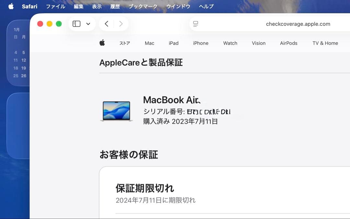Image resolution: width=350 pixels, height=219 pixels.
Task: Go back with the back arrow
Action: click(107, 24)
